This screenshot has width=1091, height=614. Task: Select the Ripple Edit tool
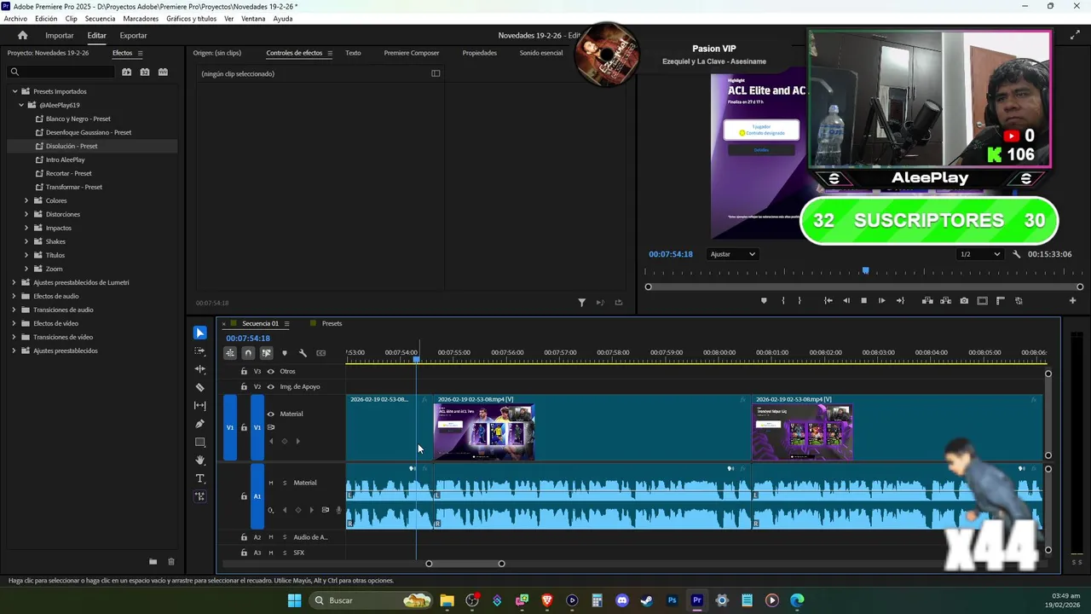pyautogui.click(x=199, y=369)
